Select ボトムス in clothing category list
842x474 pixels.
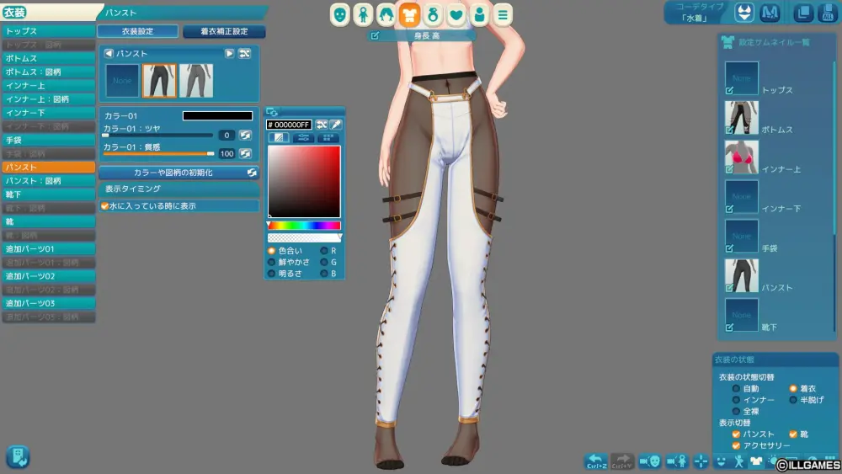pos(48,58)
